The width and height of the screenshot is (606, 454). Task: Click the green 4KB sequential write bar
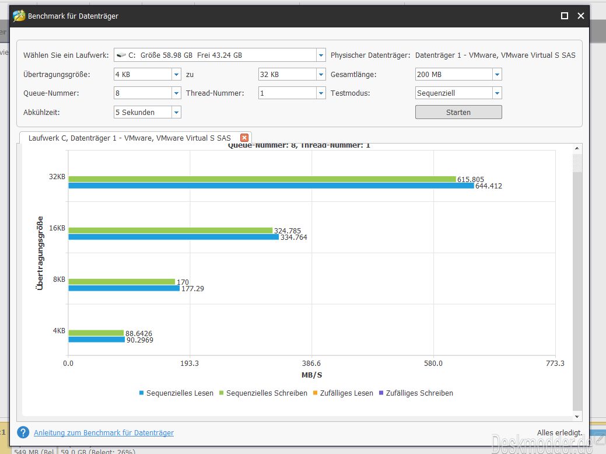[96, 333]
